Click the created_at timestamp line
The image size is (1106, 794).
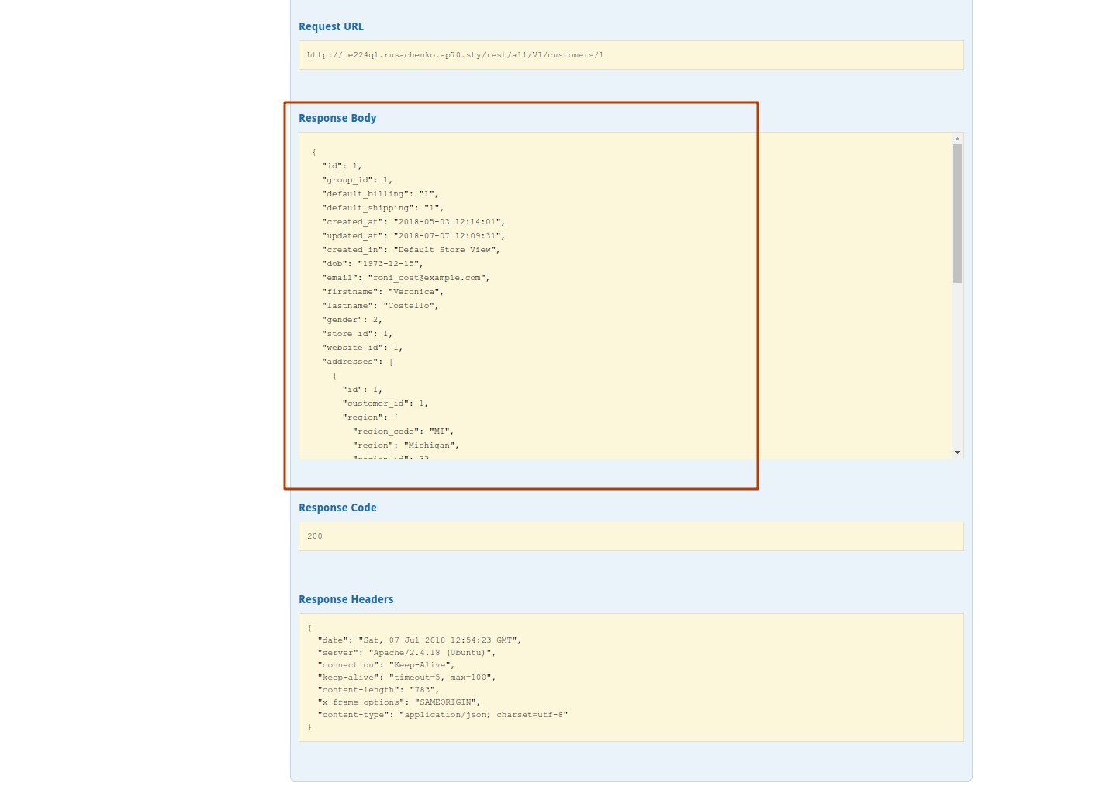pos(413,222)
